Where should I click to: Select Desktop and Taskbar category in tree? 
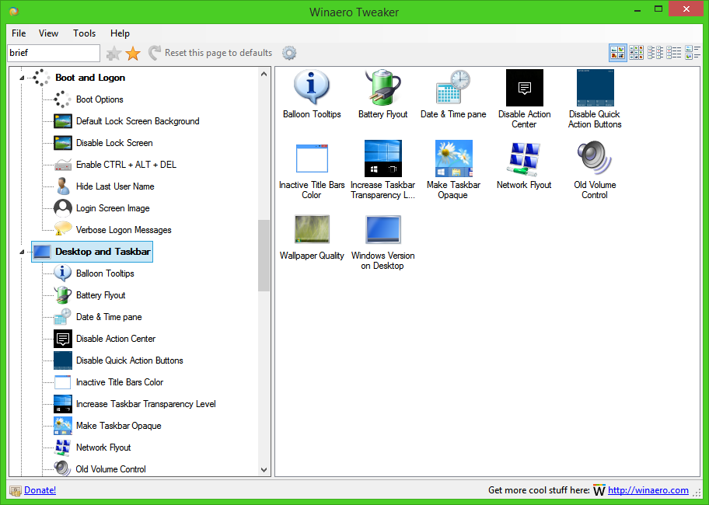pyautogui.click(x=93, y=252)
